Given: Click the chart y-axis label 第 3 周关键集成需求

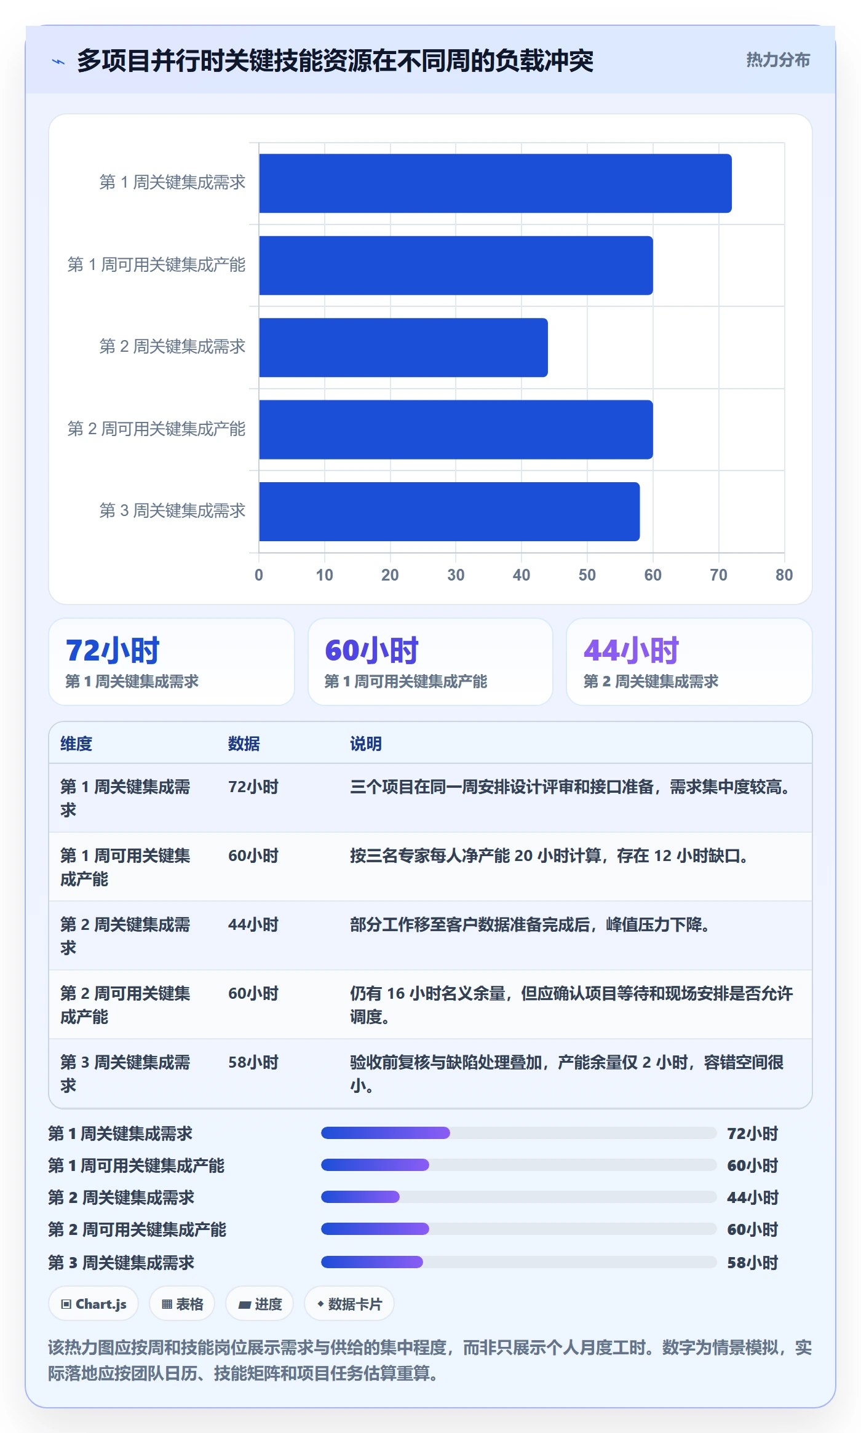Looking at the screenshot, I should click(x=172, y=510).
